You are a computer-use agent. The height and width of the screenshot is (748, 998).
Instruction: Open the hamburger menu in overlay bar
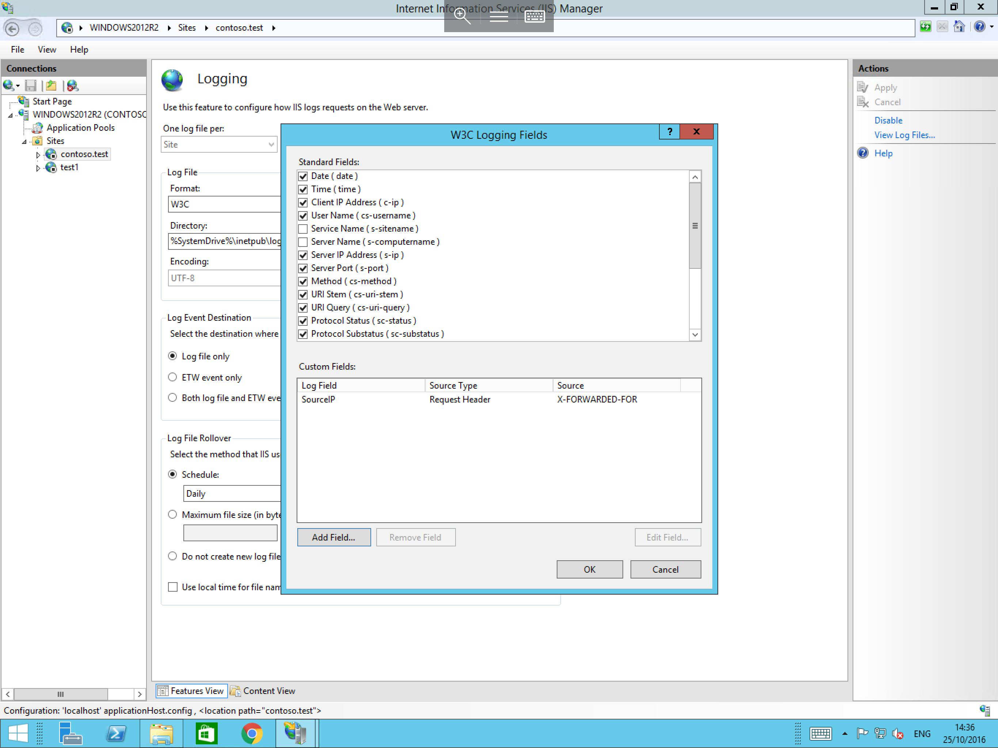tap(499, 17)
